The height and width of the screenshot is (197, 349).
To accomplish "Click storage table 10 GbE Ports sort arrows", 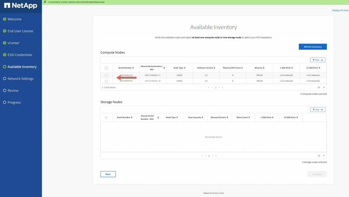I will [297, 117].
